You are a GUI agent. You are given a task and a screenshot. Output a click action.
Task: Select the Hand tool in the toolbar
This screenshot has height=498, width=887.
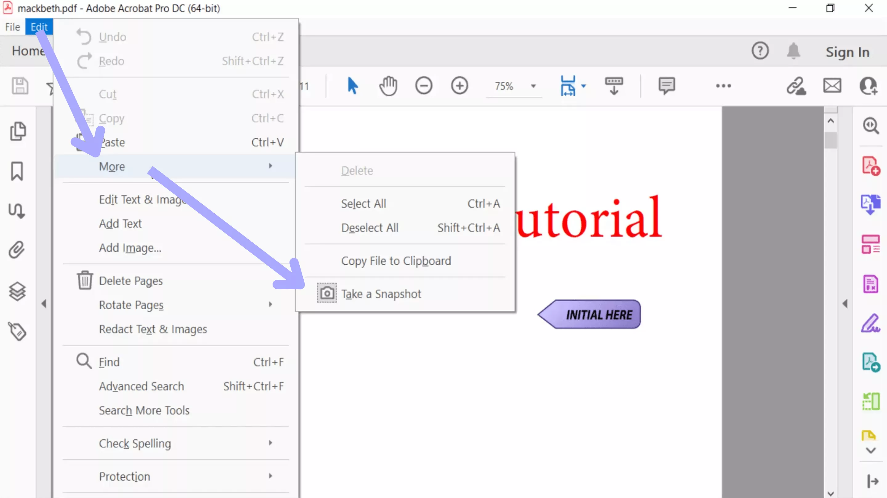[x=388, y=85]
